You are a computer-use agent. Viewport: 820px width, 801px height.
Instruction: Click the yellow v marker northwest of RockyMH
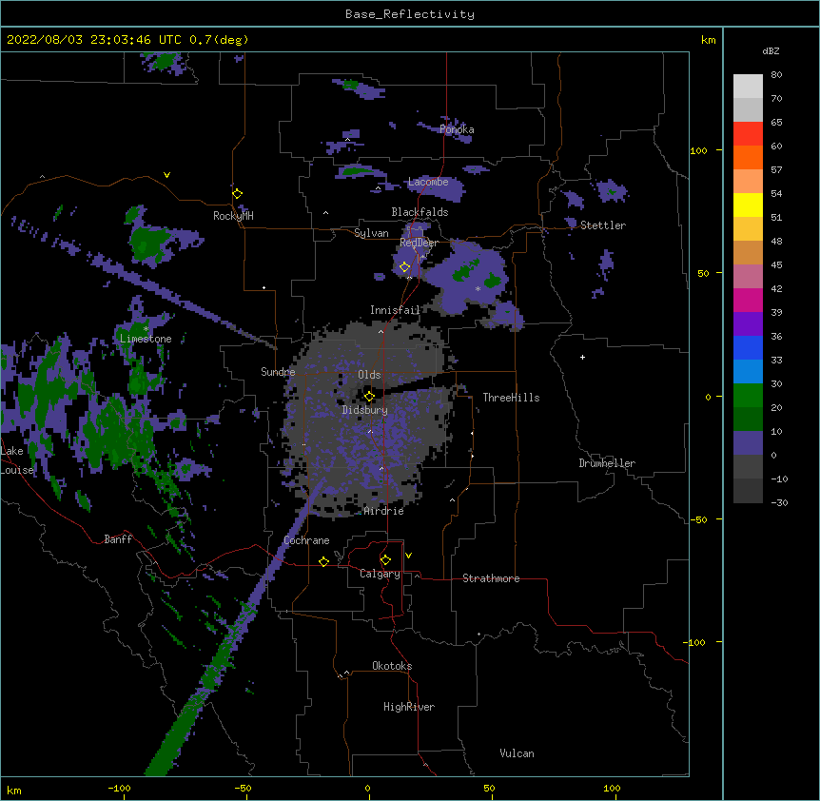(166, 175)
